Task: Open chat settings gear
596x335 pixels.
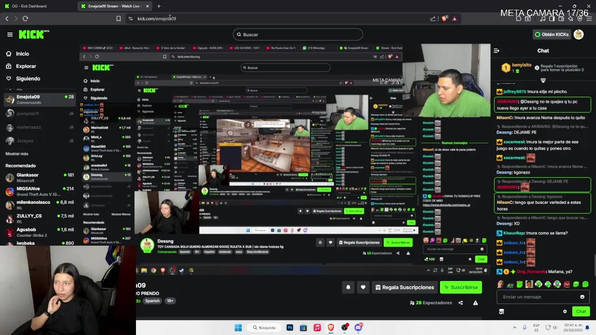Action: [x=565, y=312]
